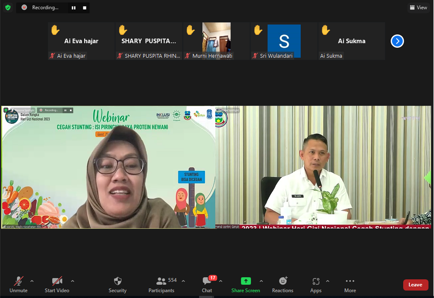434x298 pixels.
Task: Unmute the microphone
Action: (x=18, y=284)
